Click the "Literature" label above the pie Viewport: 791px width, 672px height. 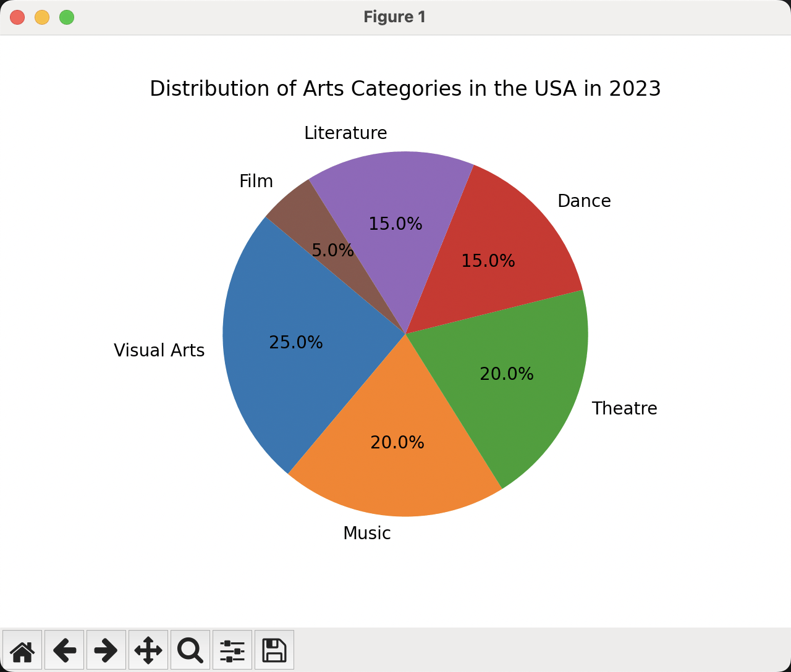tap(345, 133)
